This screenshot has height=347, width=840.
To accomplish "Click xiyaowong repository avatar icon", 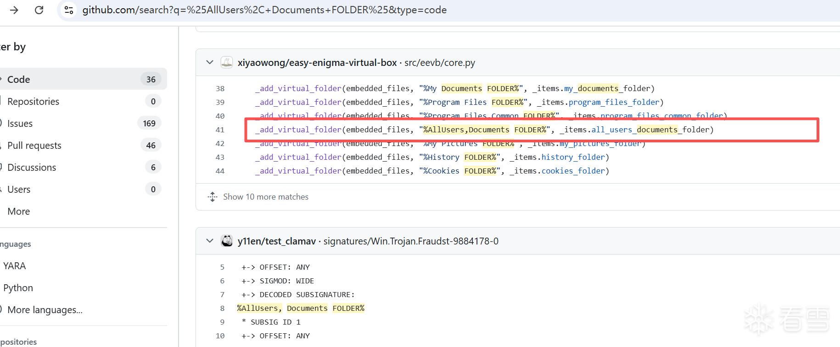I will click(x=227, y=62).
